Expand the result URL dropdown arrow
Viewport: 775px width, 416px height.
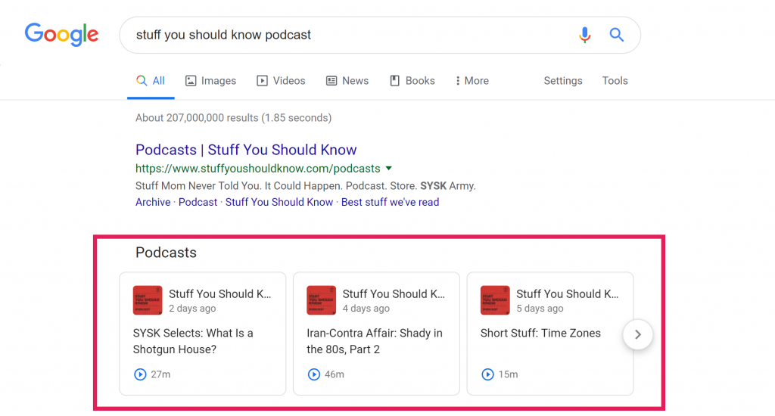tap(389, 169)
